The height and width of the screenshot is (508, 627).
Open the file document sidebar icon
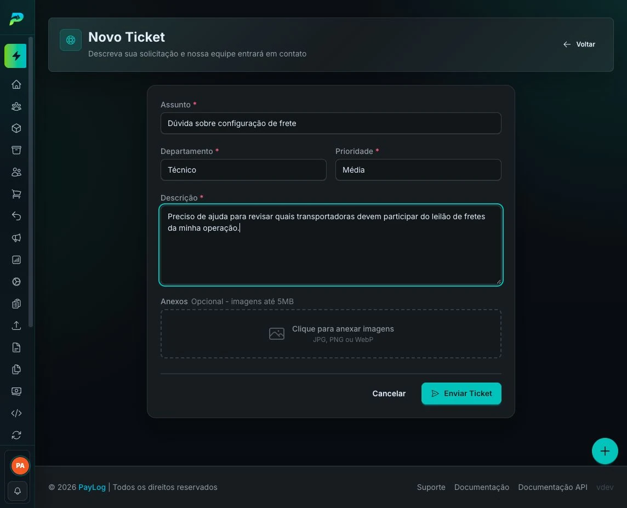pyautogui.click(x=16, y=347)
